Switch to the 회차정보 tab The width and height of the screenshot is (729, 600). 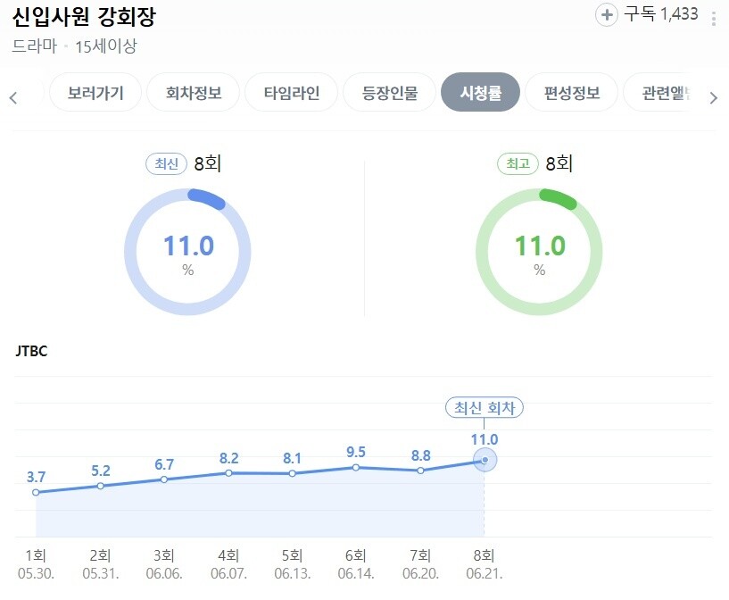pyautogui.click(x=194, y=92)
